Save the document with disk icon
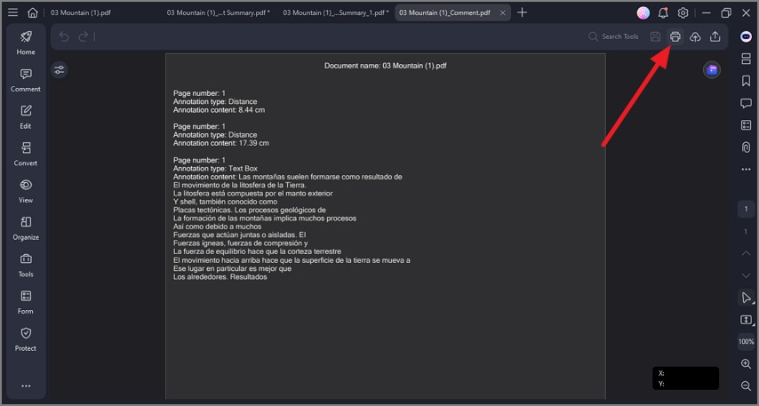The width and height of the screenshot is (759, 406). pyautogui.click(x=655, y=36)
